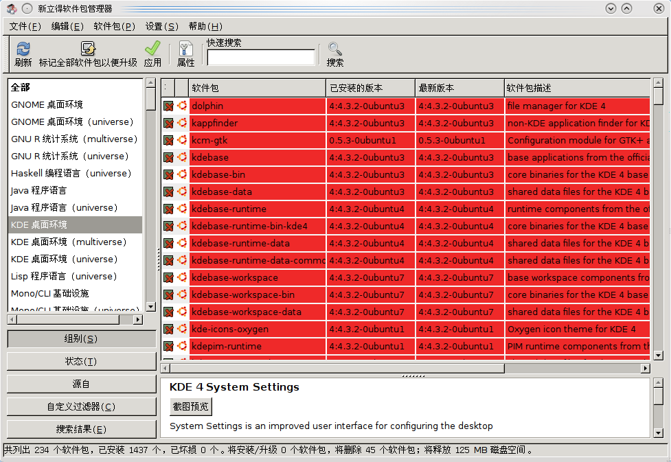Click the kdebase-runtime-data-common package name

[258, 260]
